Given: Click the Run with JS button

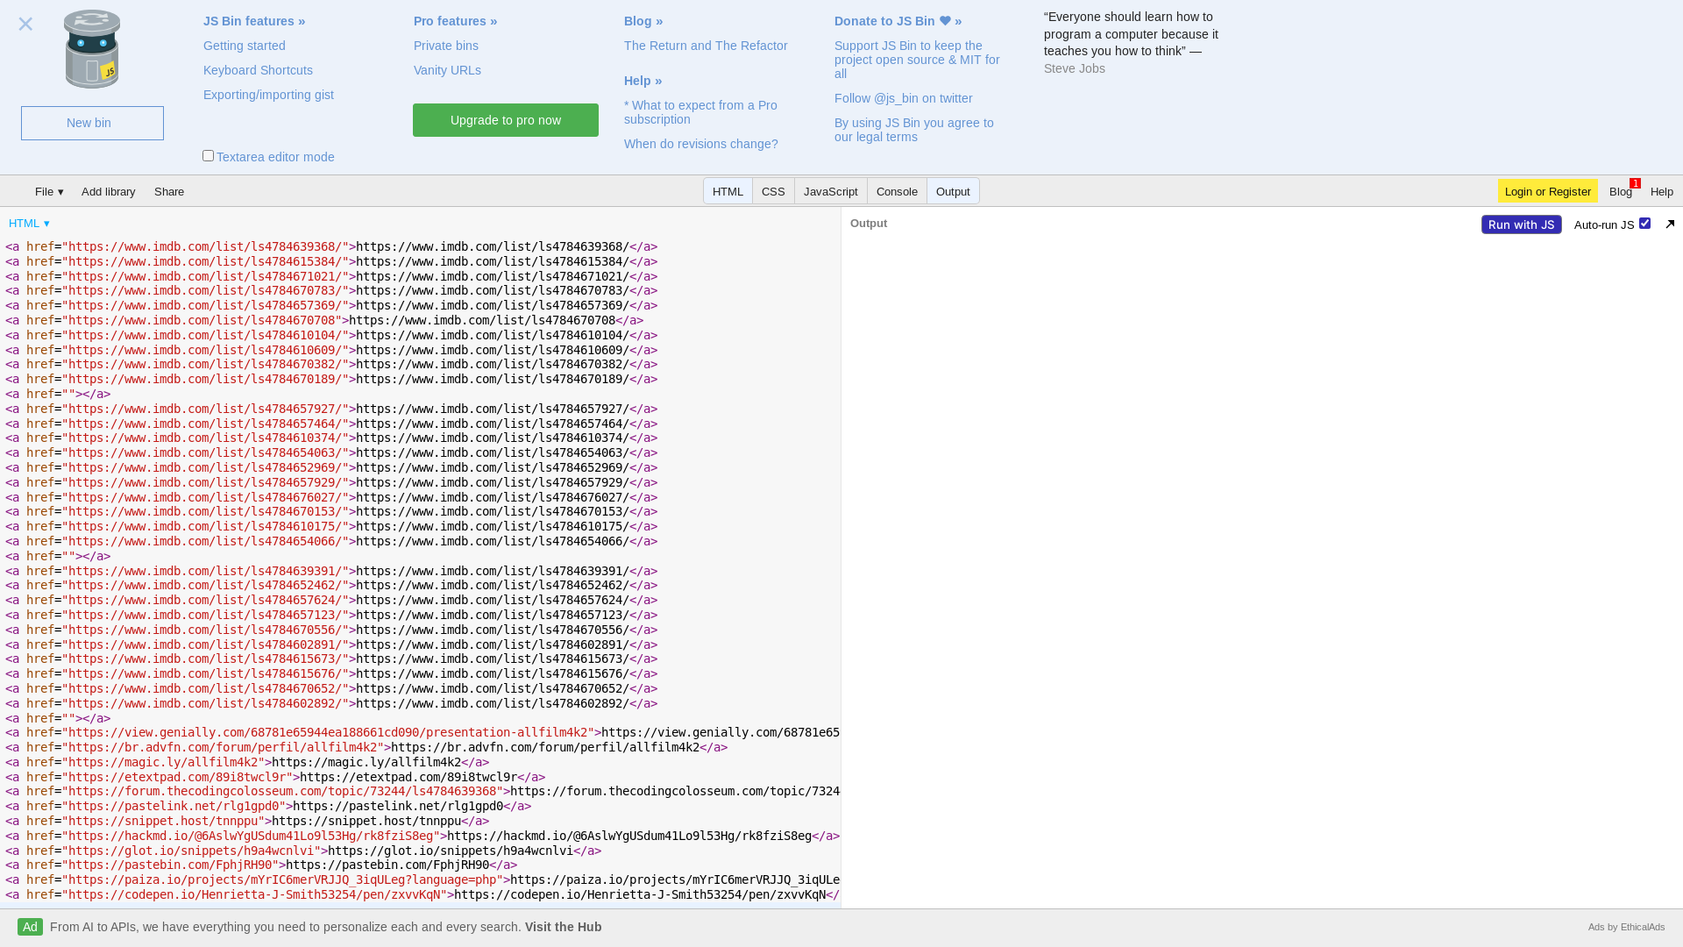Looking at the screenshot, I should click(x=1521, y=224).
